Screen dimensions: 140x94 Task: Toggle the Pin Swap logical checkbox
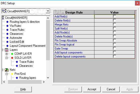pyautogui.click(x=114, y=44)
